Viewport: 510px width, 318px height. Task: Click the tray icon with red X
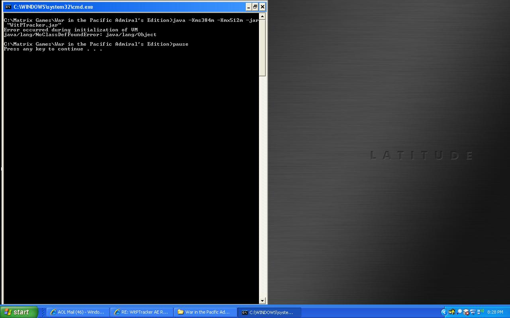[x=466, y=312]
